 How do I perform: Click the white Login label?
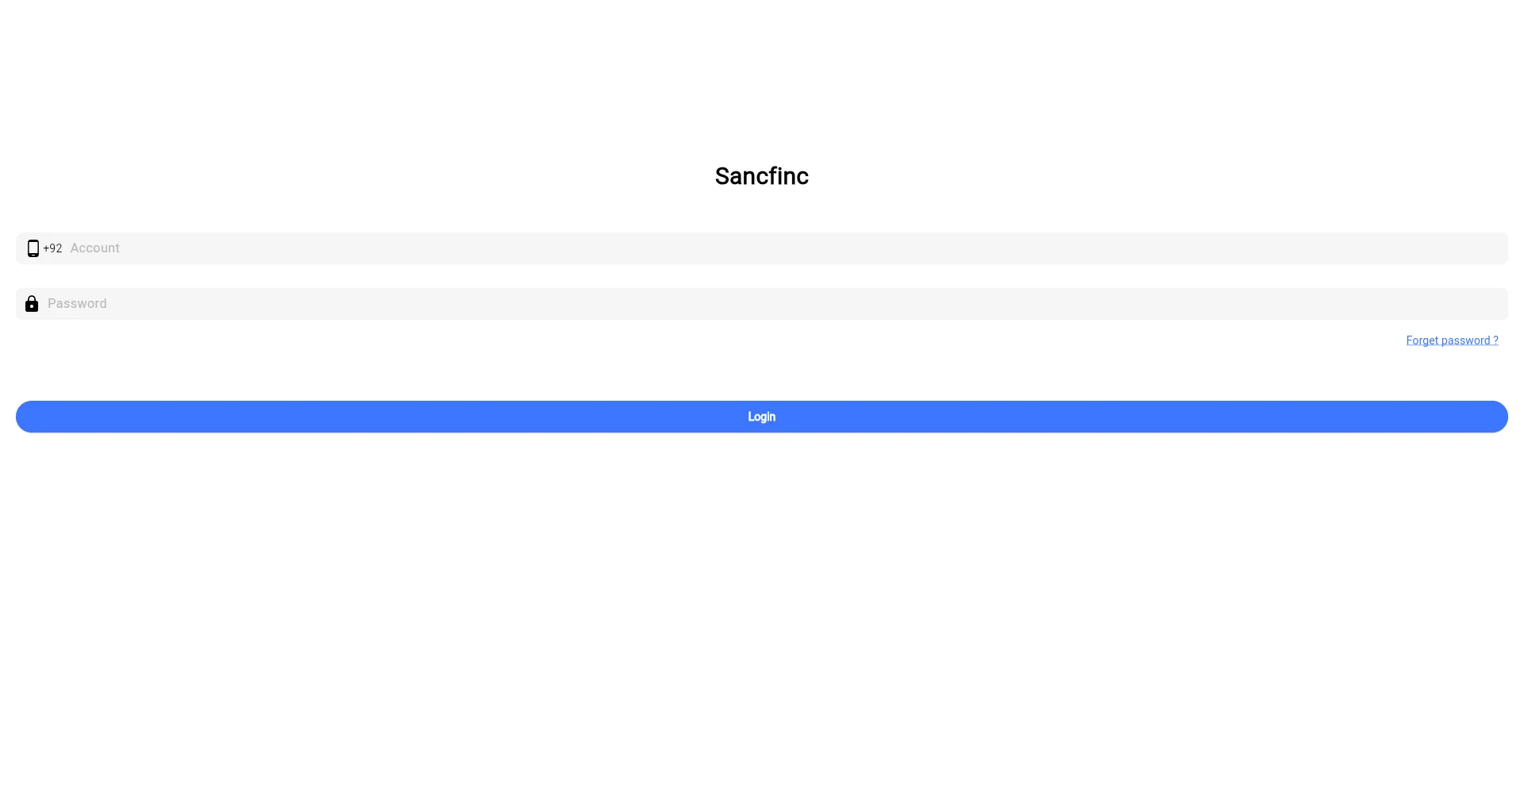pos(761,417)
